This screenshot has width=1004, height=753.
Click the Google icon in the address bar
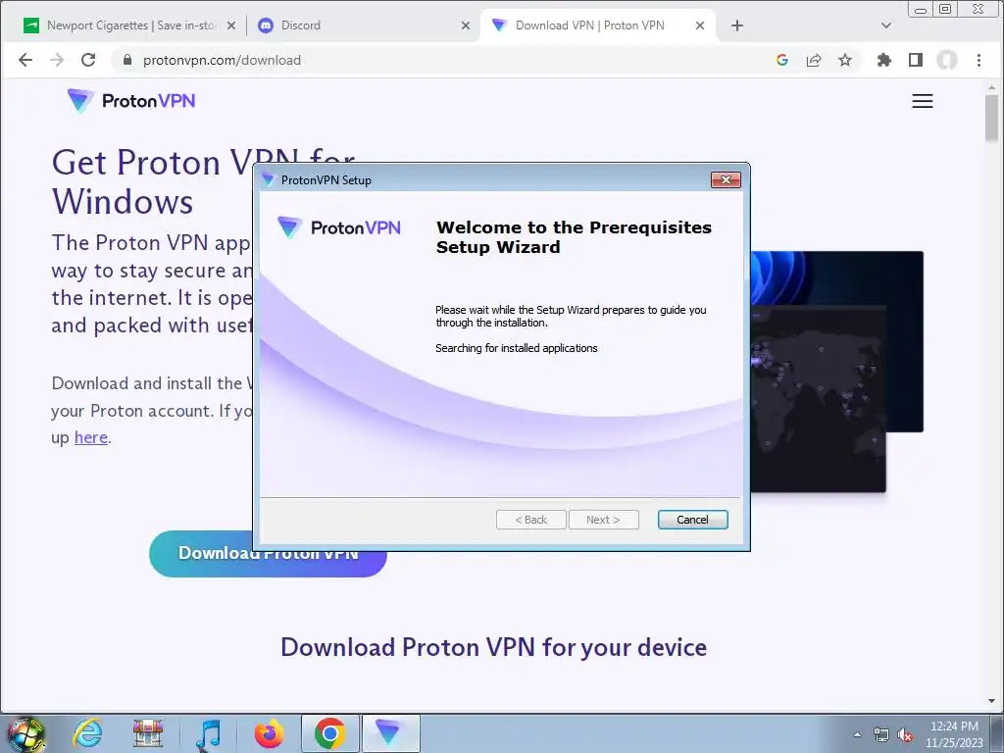781,60
